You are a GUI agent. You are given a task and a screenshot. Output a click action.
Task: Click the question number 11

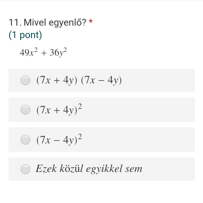pos(15,23)
